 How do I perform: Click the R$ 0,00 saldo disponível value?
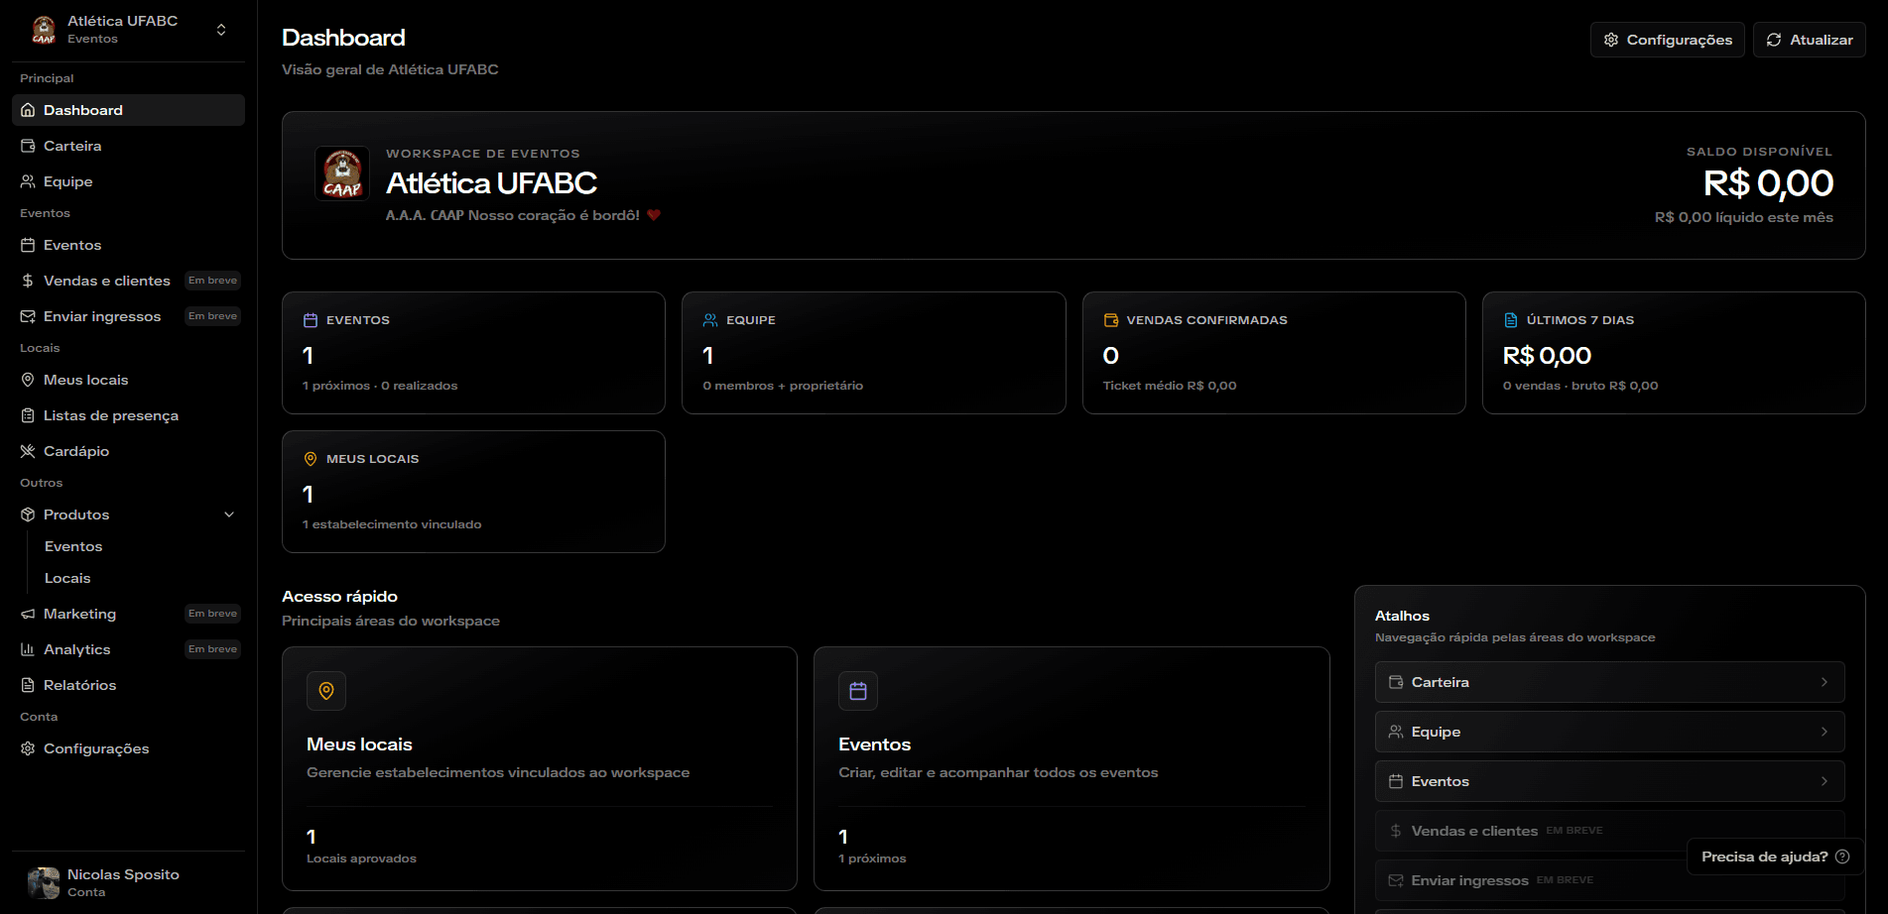1768,183
